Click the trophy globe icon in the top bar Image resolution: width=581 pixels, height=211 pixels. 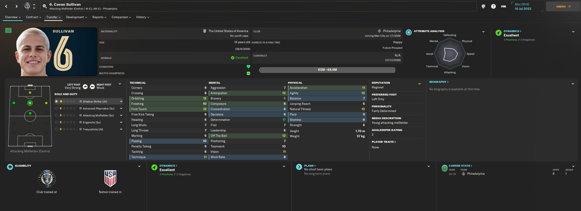(483, 6)
